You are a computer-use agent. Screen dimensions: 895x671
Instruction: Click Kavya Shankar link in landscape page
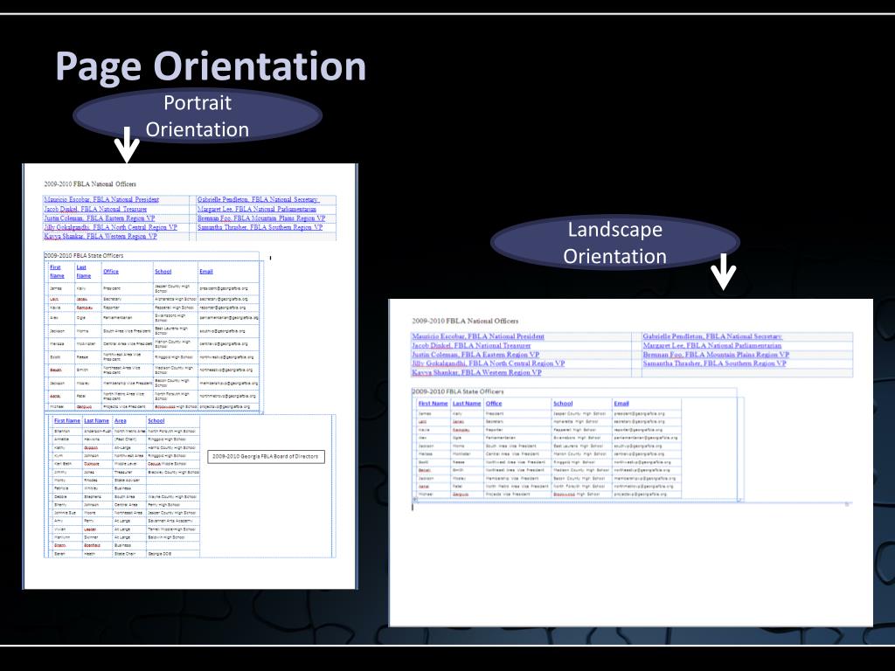click(476, 372)
